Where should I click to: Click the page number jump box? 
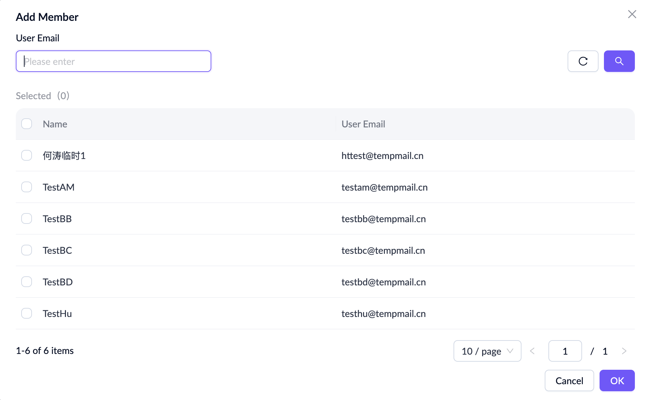[565, 351]
